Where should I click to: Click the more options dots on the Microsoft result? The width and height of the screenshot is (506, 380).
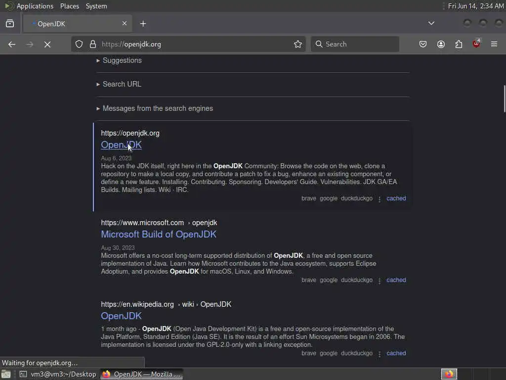click(379, 281)
